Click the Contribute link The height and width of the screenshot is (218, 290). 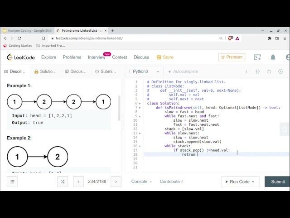tap(171, 182)
